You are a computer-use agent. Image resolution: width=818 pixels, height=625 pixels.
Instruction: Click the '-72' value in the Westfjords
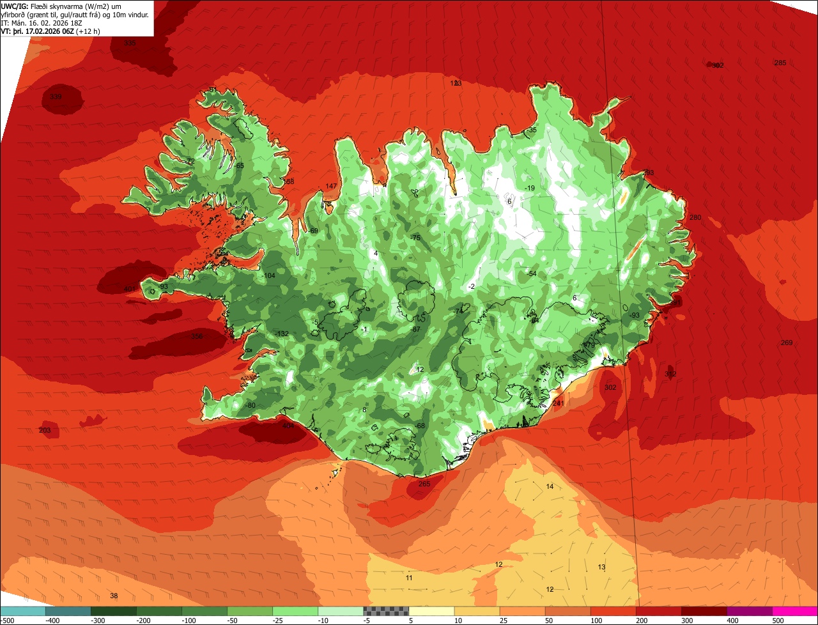click(x=189, y=161)
